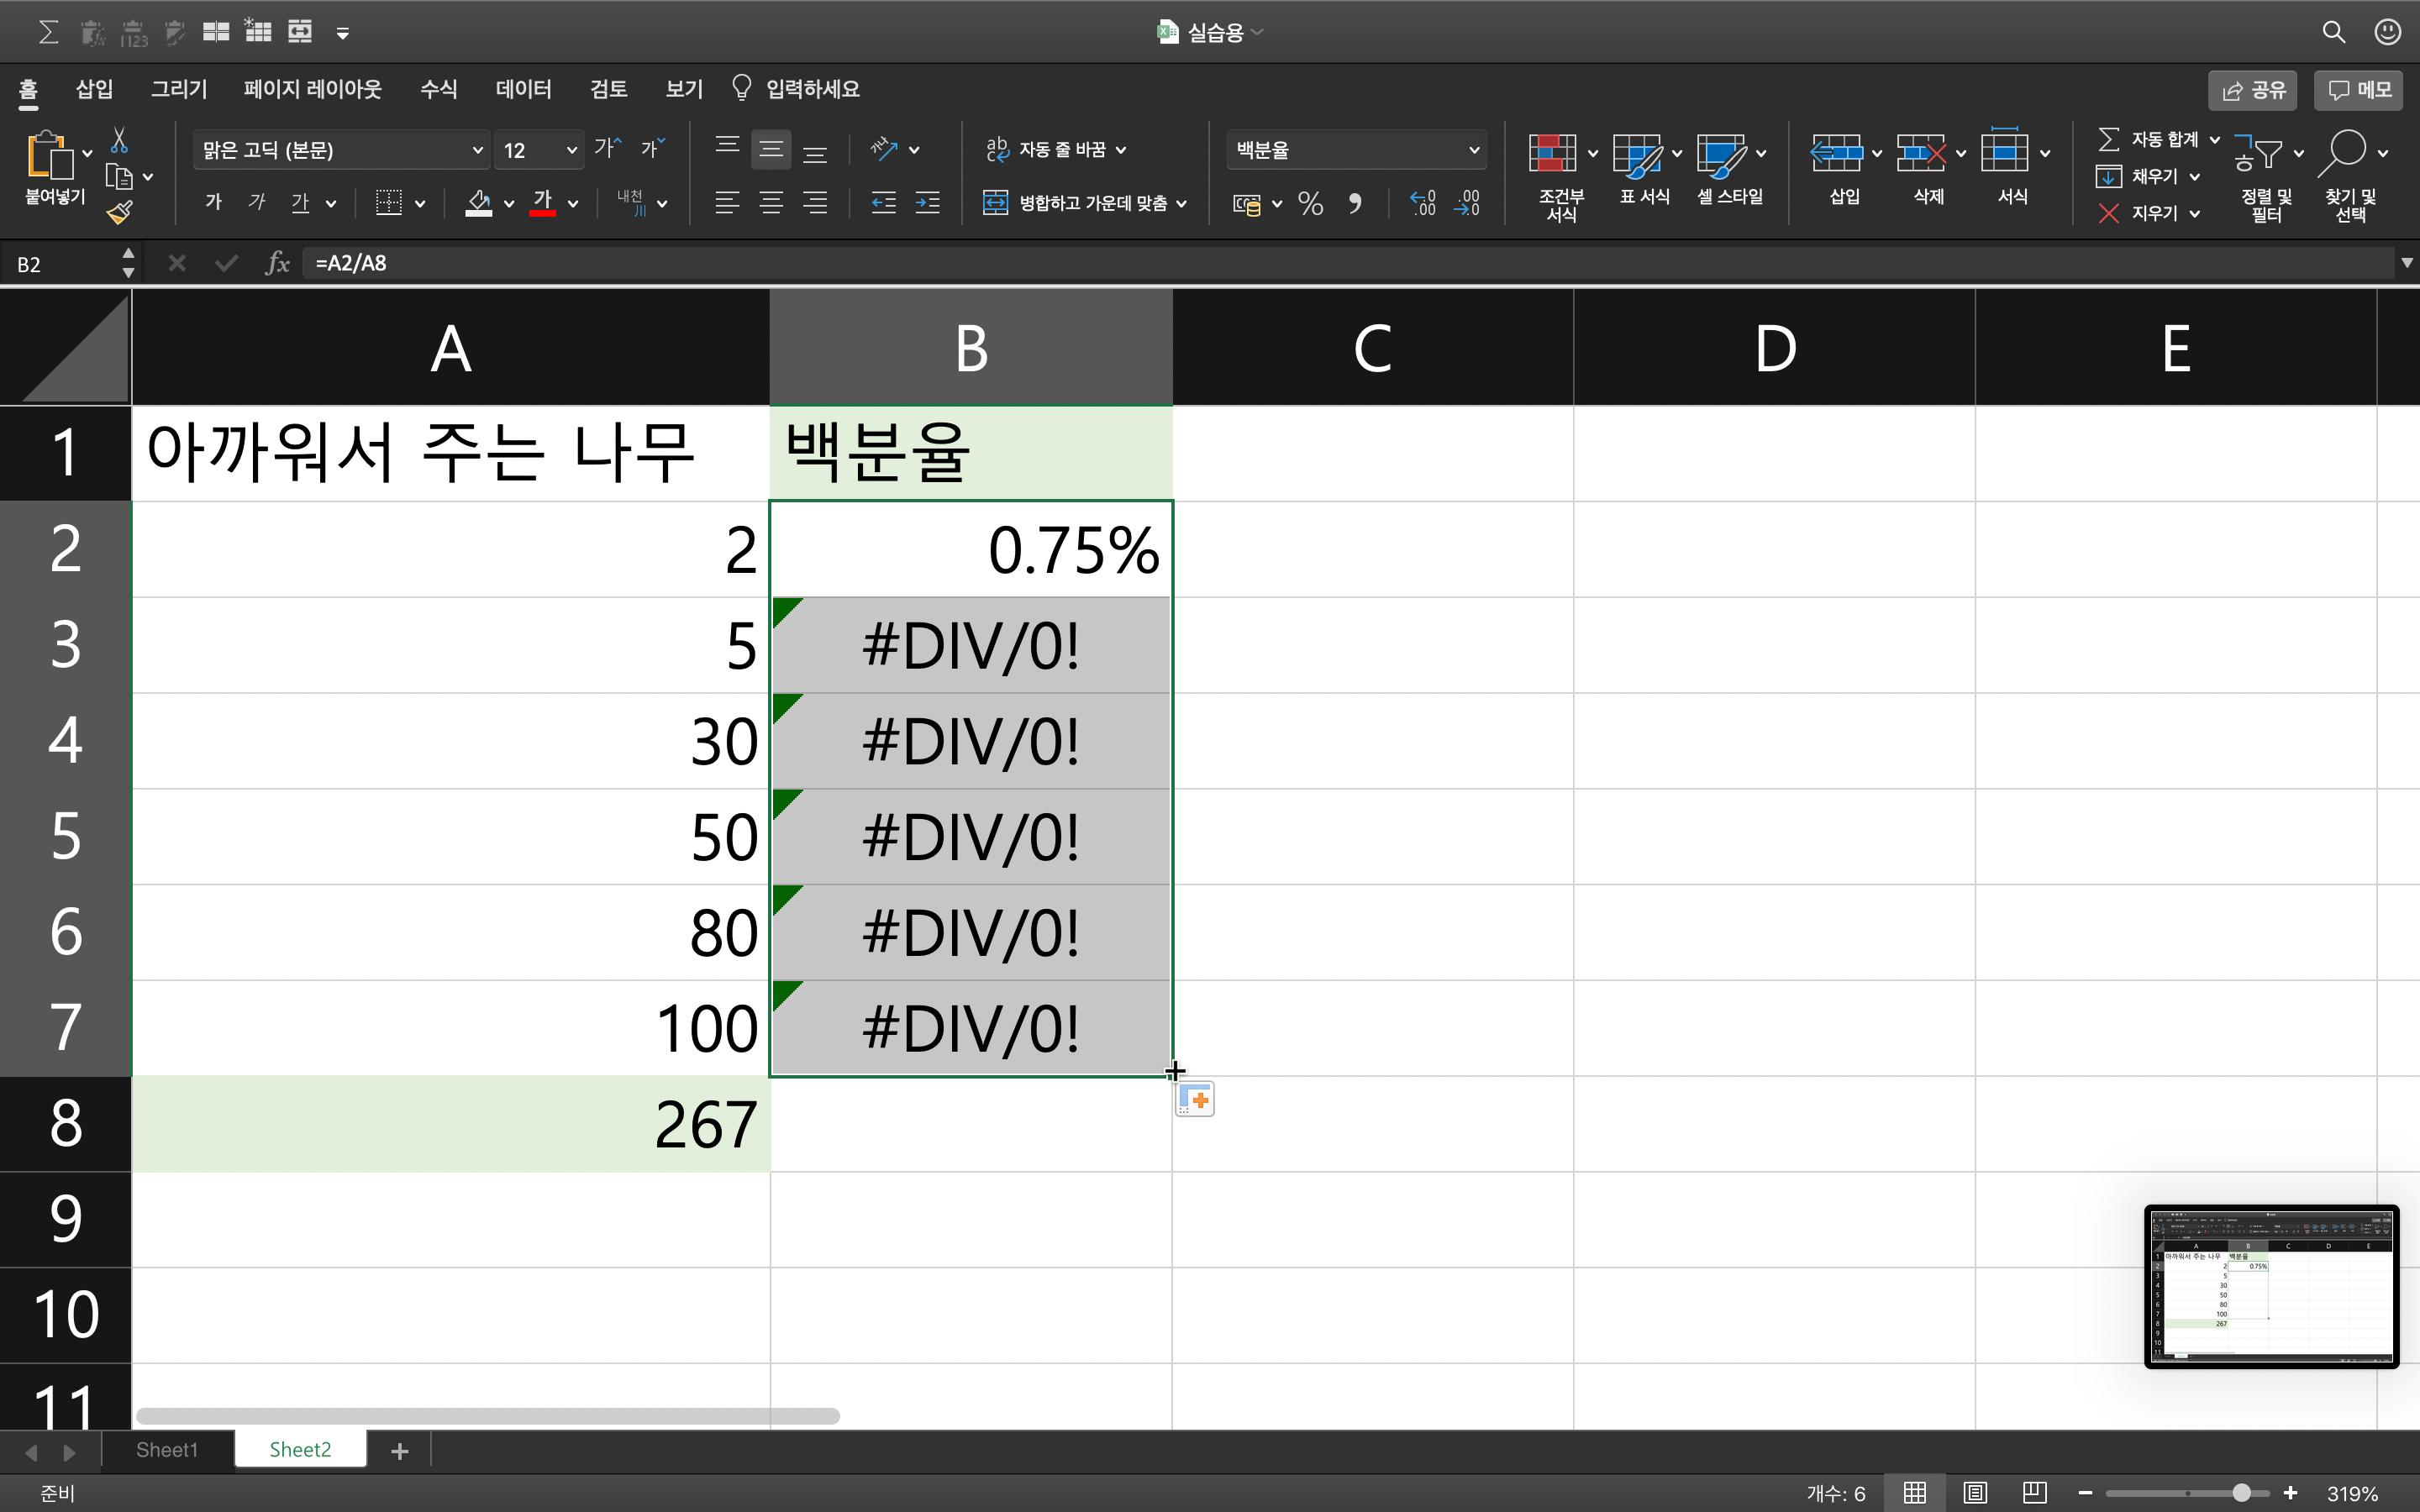Viewport: 2420px width, 1512px height.
Task: Switch to page layout view
Action: [x=1975, y=1493]
